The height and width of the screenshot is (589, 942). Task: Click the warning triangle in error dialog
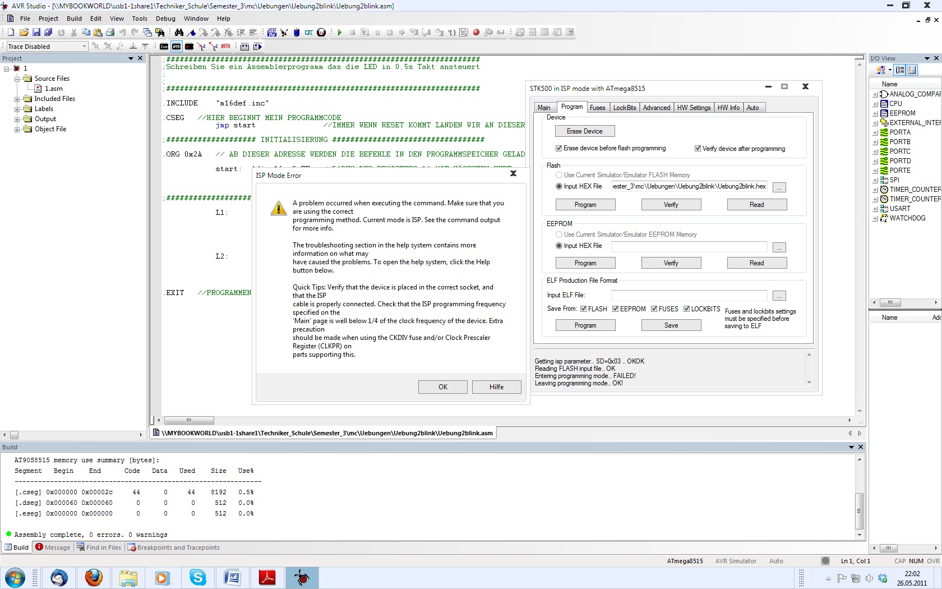pos(279,208)
